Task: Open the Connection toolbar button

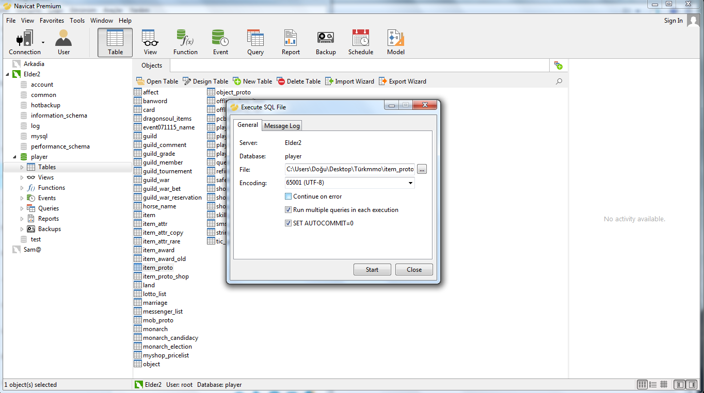Action: [x=24, y=42]
